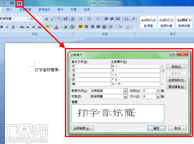Viewport: 194px width, 144px height.
Task: Click 預設讀音(D) button
Action: tap(176, 87)
